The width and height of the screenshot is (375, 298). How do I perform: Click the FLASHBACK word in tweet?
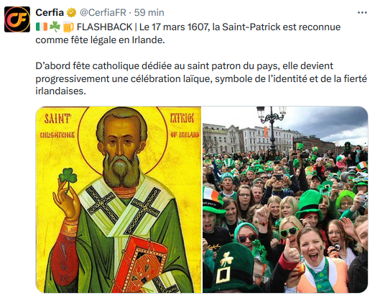tap(104, 27)
